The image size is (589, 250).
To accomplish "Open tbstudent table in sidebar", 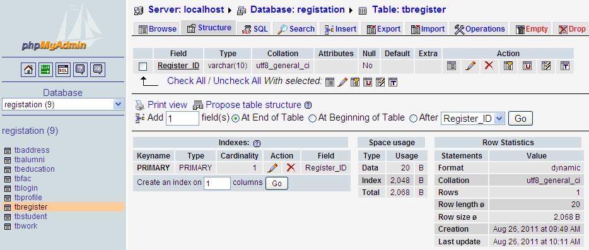I will click(x=30, y=217).
